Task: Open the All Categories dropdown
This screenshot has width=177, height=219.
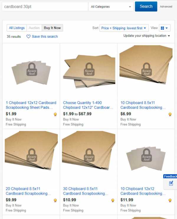Action: [x=111, y=6]
